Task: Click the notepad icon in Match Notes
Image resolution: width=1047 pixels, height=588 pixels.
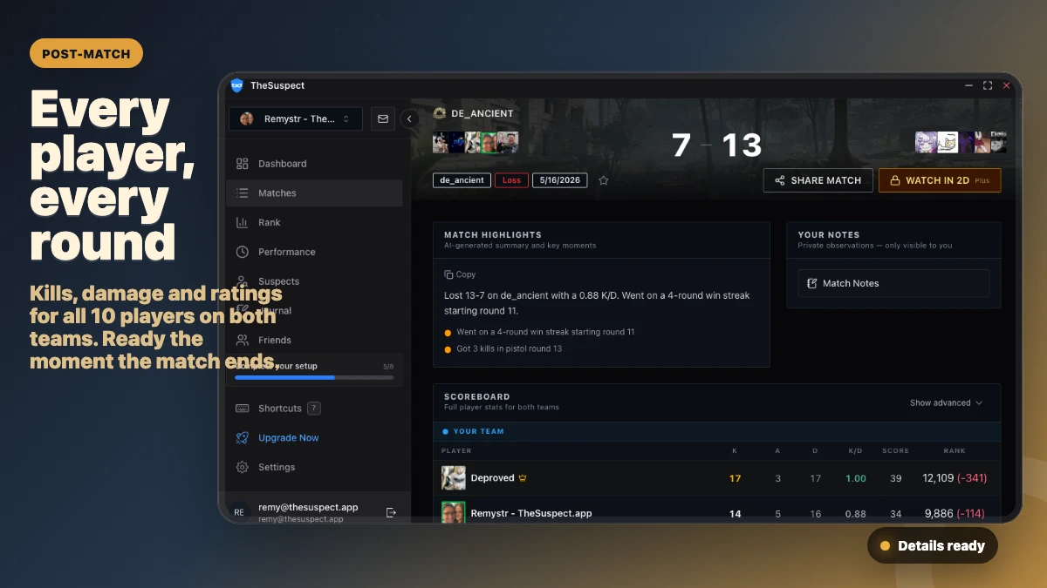Action: pyautogui.click(x=812, y=284)
